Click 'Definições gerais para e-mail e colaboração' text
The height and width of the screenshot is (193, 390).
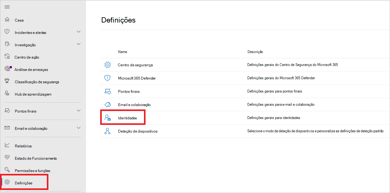point(281,105)
